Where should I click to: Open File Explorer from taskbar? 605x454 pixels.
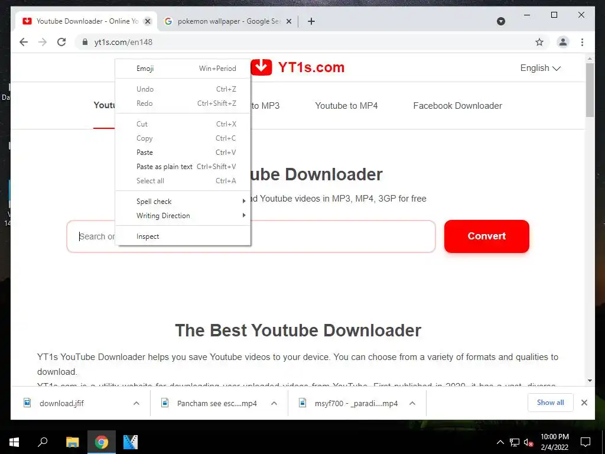(x=72, y=442)
